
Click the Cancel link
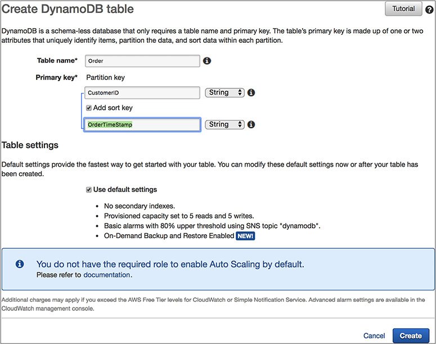point(374,336)
